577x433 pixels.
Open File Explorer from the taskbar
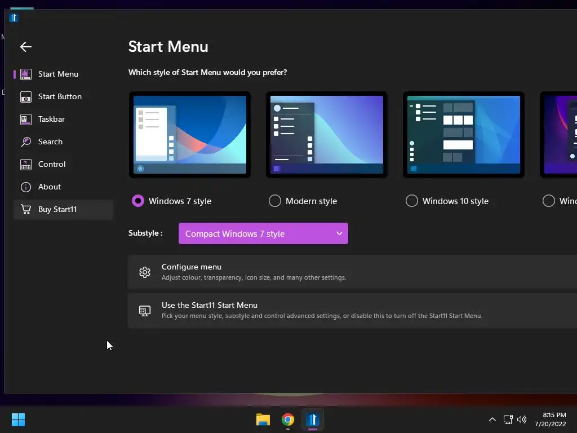[x=263, y=419]
